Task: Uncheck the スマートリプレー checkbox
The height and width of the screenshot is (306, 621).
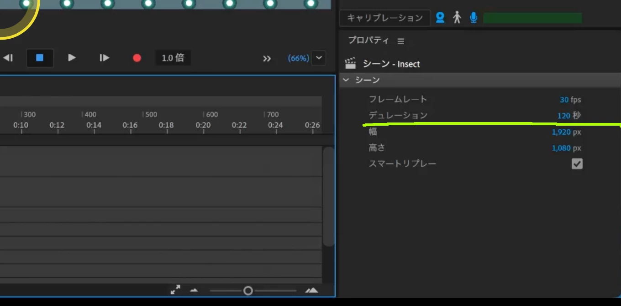Action: 577,163
